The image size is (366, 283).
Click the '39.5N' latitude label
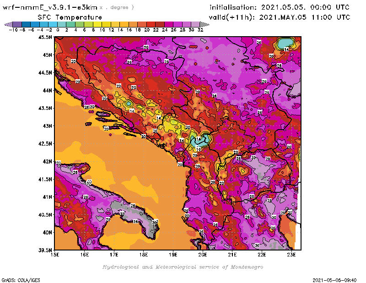tap(45, 250)
